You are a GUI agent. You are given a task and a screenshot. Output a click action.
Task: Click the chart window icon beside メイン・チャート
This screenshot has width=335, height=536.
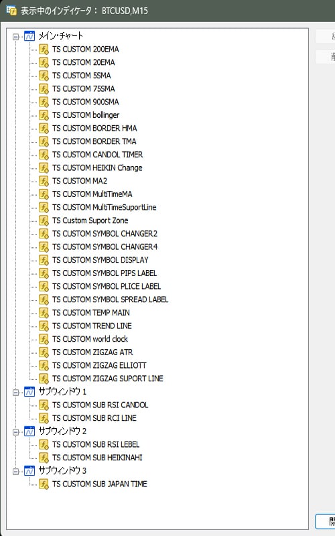[29, 36]
